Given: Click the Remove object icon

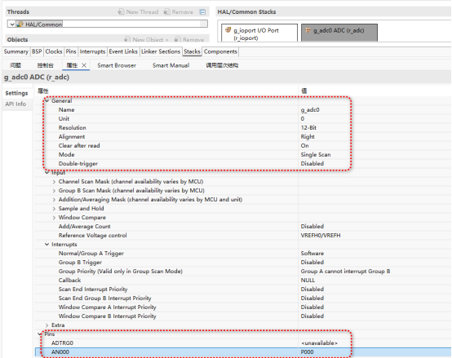Looking at the screenshot, I should [178, 39].
